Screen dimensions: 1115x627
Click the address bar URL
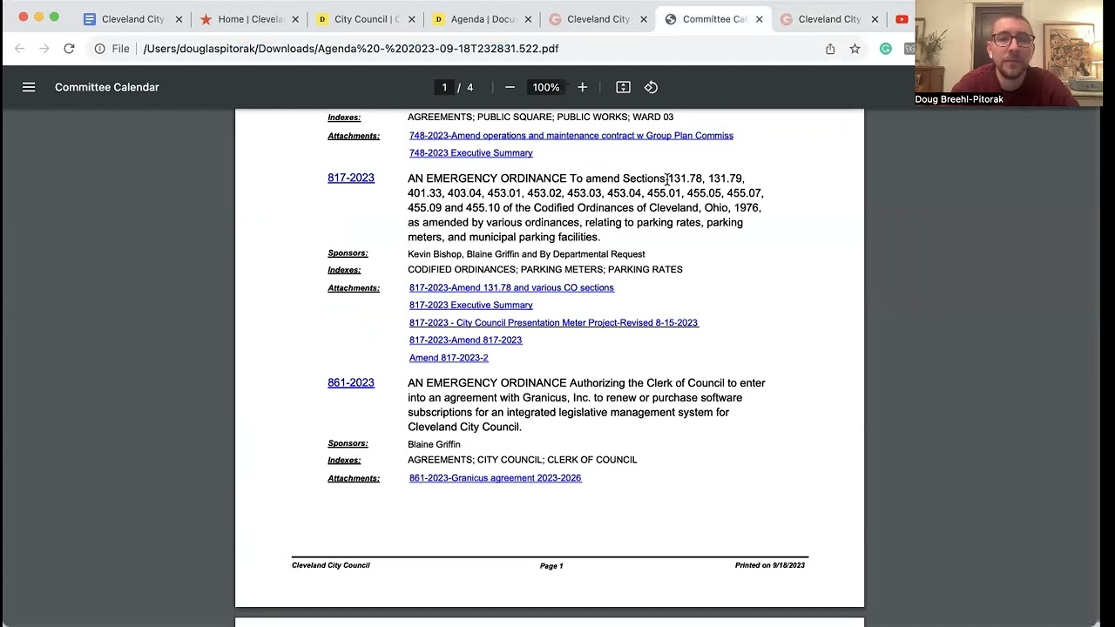tap(351, 49)
